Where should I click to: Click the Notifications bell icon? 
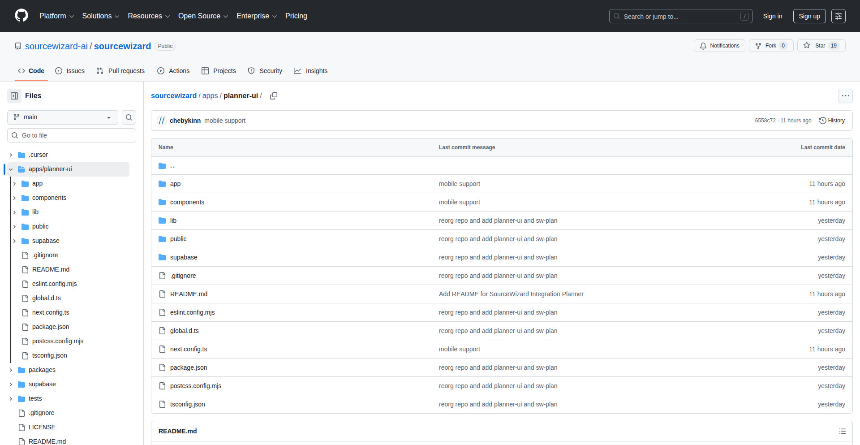pos(703,45)
